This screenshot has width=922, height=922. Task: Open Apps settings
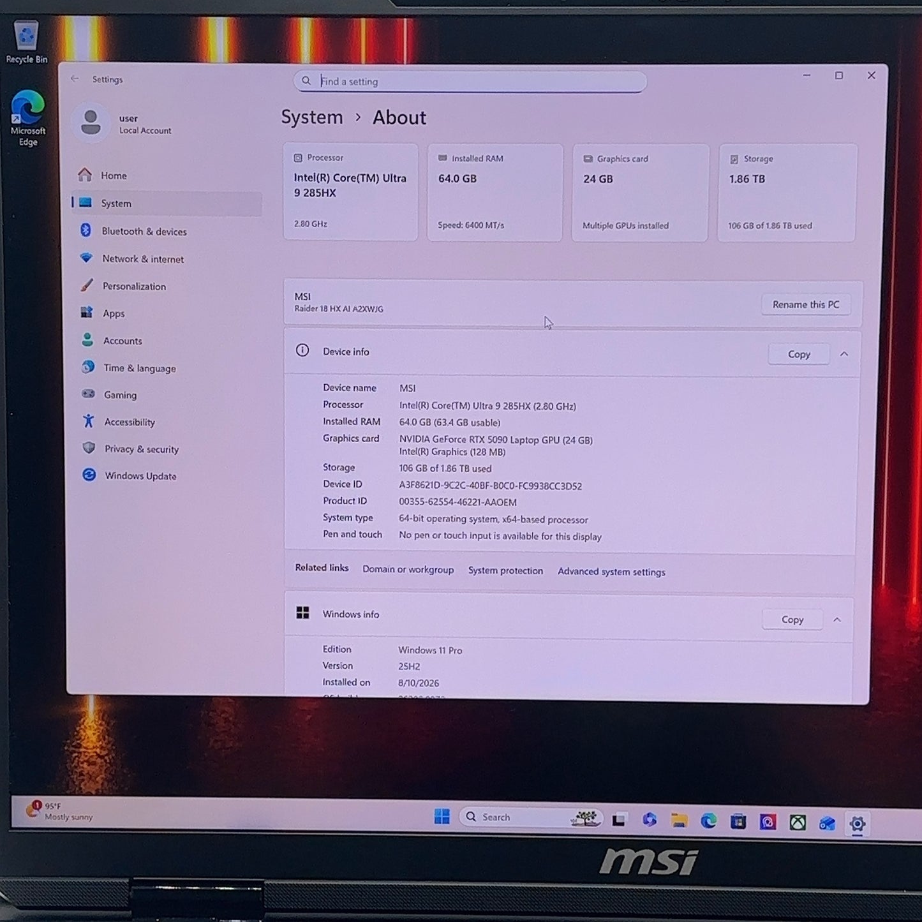168,313
